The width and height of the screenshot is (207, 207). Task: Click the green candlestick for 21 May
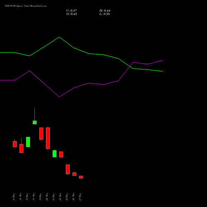(x=55, y=154)
